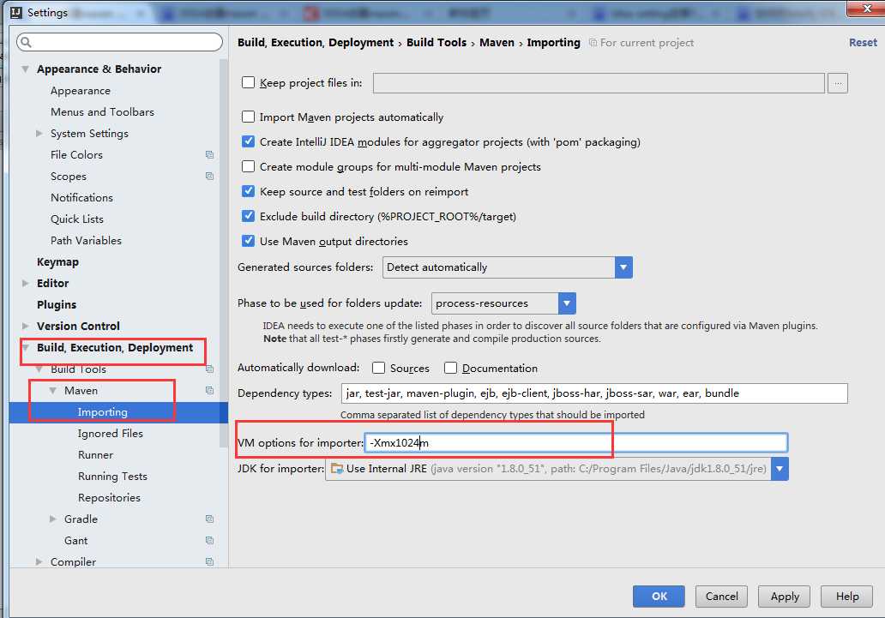This screenshot has height=618, width=885.
Task: Collapse the Maven tree node
Action: [x=52, y=391]
